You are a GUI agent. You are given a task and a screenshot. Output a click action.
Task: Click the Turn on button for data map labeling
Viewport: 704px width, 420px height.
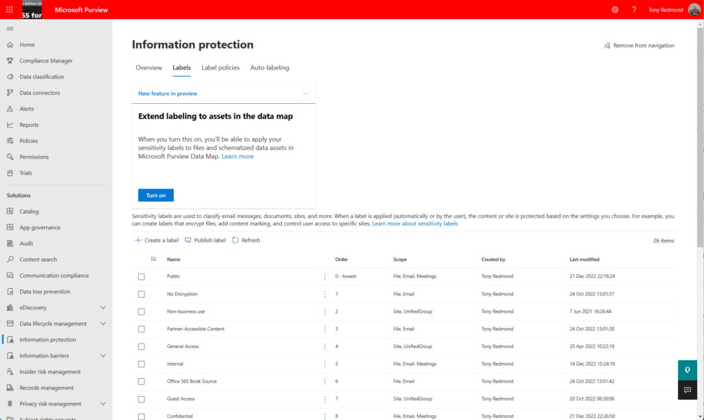tap(155, 195)
